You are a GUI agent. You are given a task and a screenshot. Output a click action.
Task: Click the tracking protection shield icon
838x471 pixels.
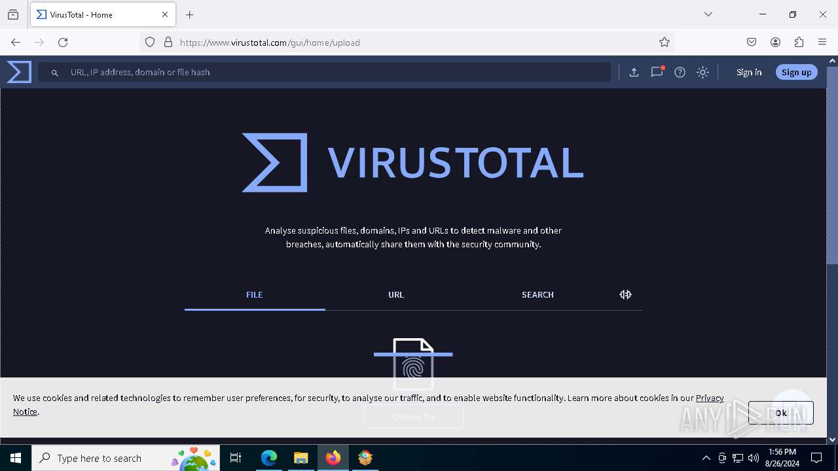[150, 43]
